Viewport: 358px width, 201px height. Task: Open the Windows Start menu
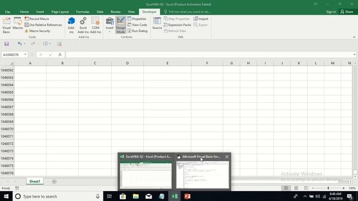pyautogui.click(x=6, y=197)
